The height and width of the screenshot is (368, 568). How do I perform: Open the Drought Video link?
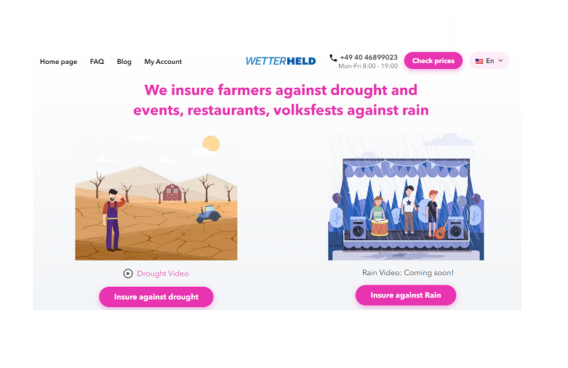tap(163, 274)
